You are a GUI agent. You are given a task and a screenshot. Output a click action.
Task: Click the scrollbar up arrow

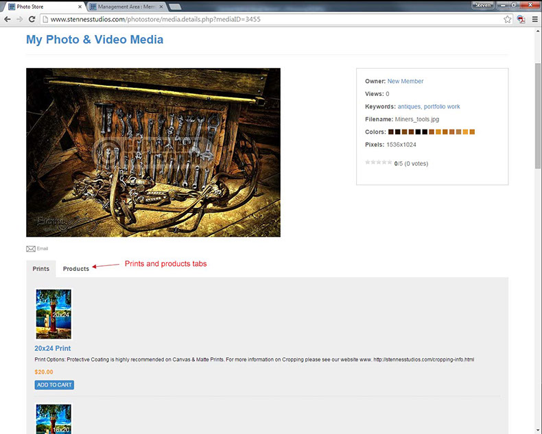[538, 32]
